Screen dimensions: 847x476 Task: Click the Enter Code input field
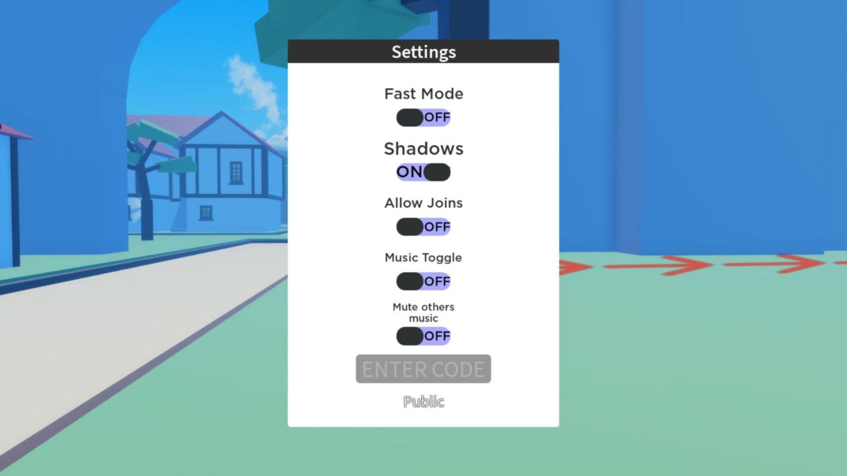click(423, 368)
